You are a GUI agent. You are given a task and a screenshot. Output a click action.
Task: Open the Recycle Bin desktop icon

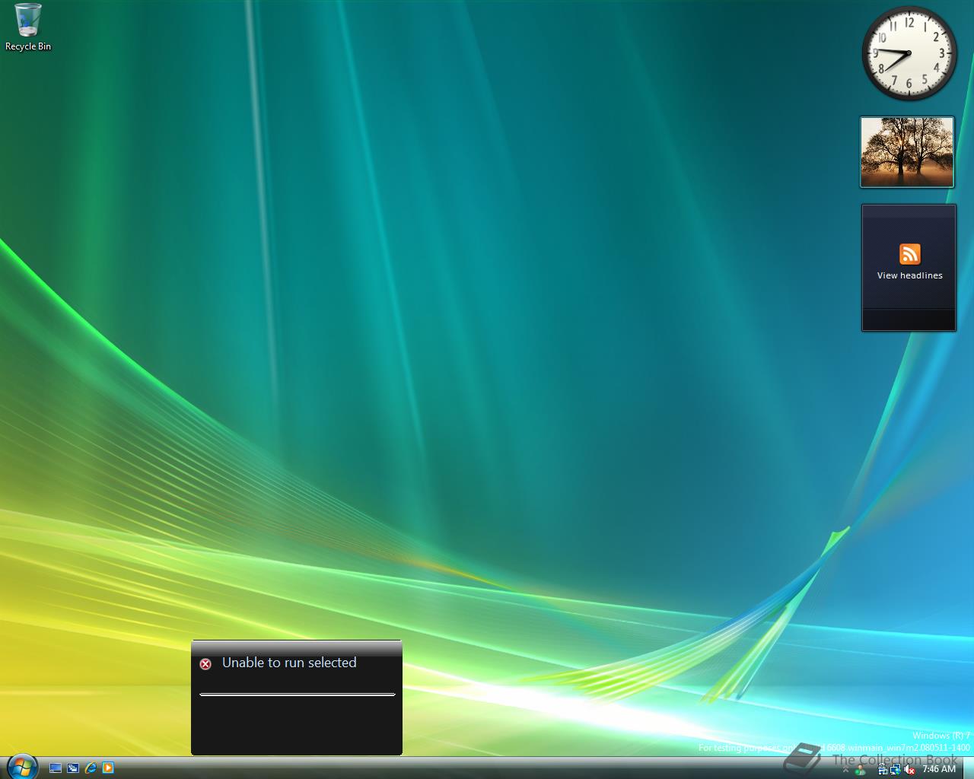pyautogui.click(x=28, y=27)
